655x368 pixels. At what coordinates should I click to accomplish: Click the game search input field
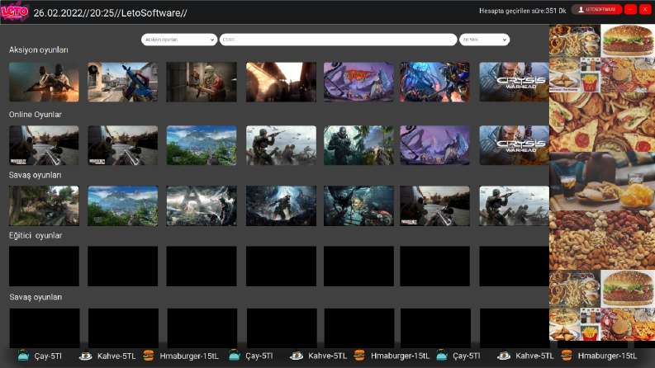pos(338,40)
